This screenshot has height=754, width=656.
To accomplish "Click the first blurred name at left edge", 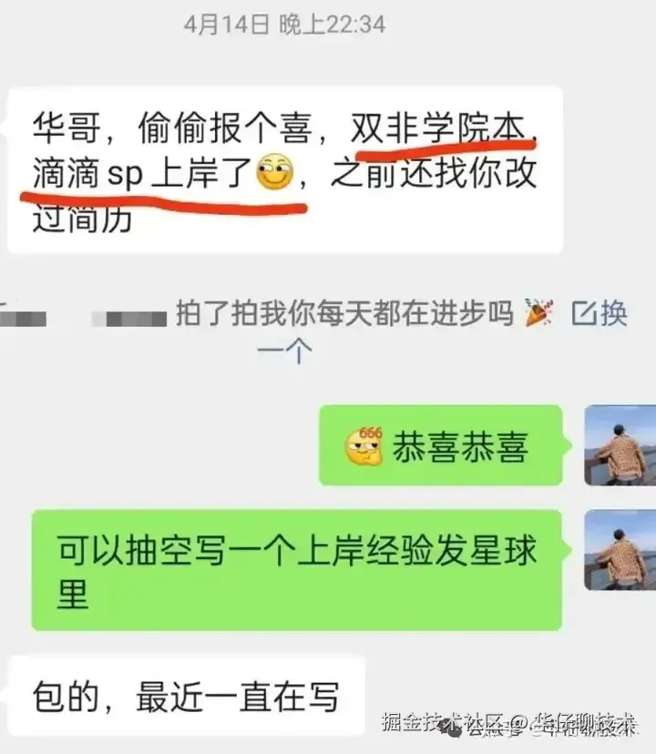I will pyautogui.click(x=23, y=319).
